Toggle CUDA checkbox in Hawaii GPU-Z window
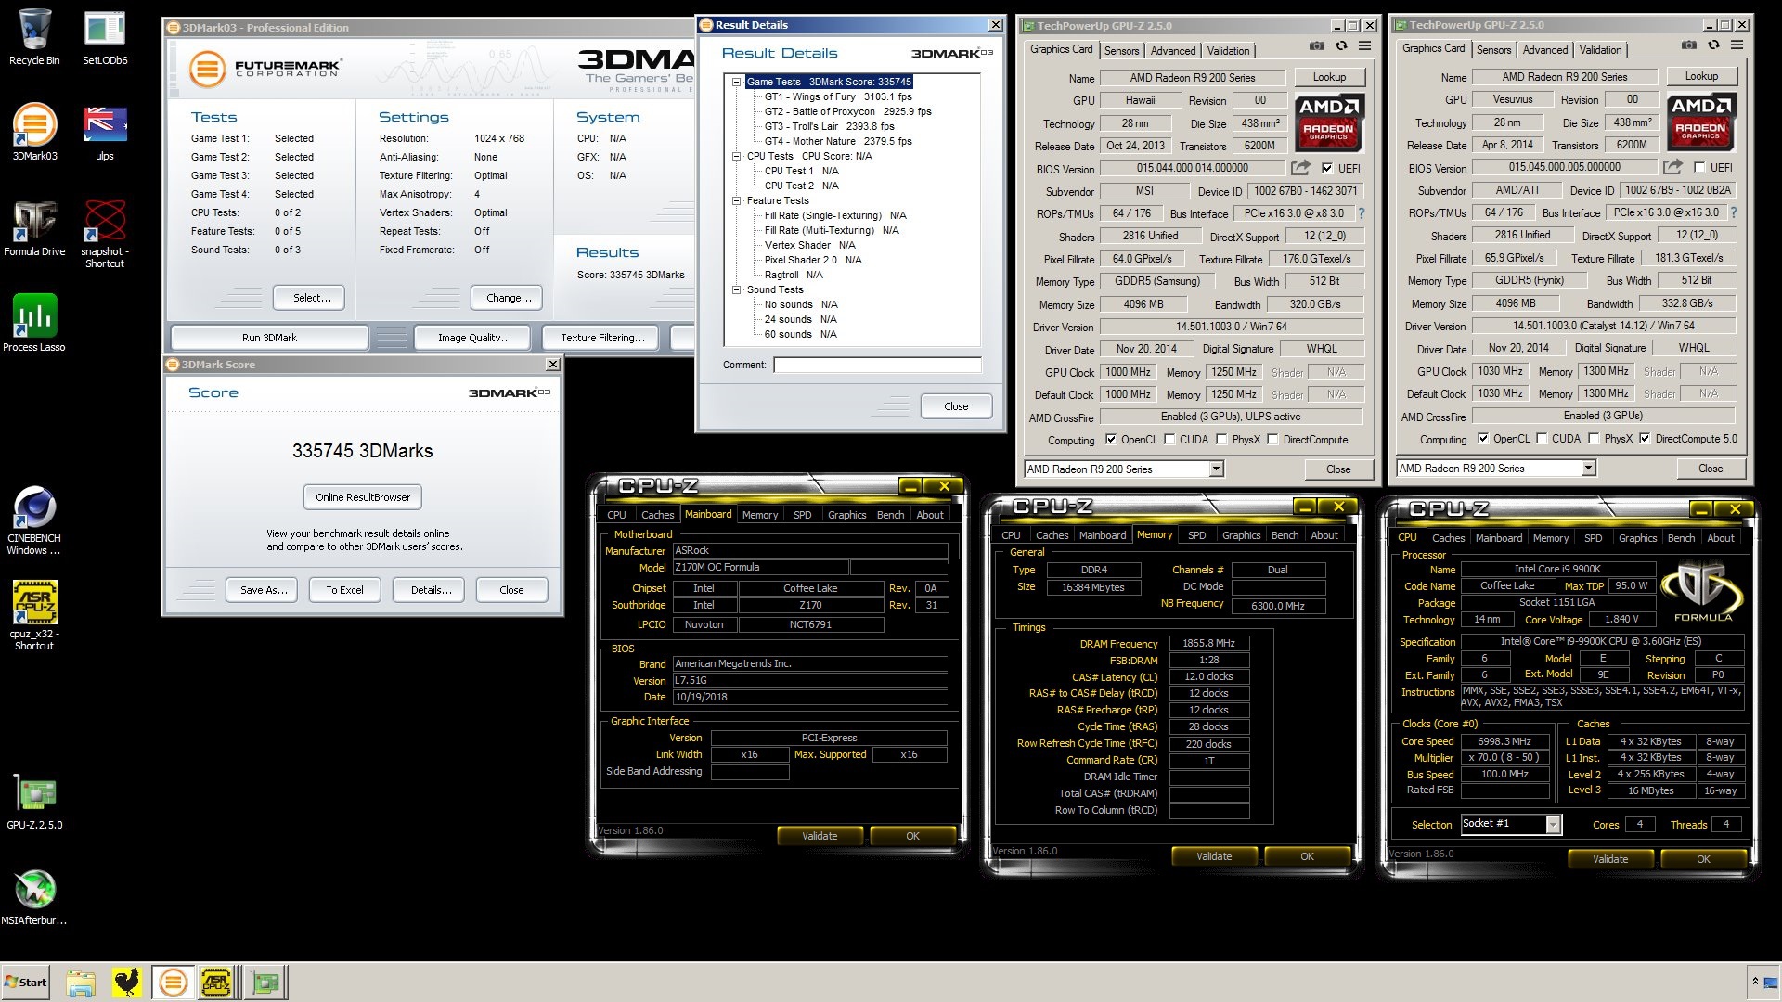The image size is (1782, 1002). pos(1169,440)
